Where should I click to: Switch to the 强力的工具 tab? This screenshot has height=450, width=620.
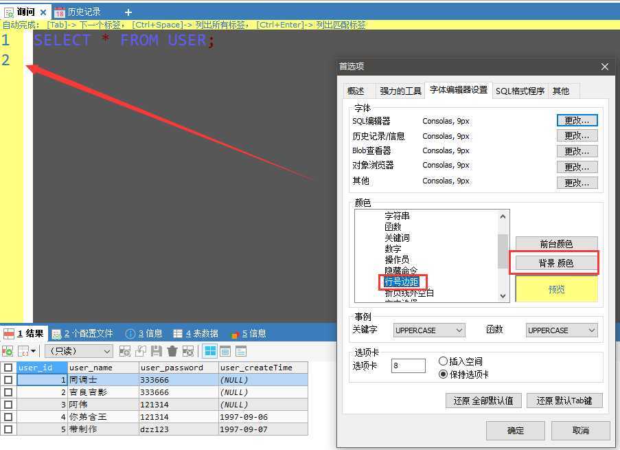(400, 91)
